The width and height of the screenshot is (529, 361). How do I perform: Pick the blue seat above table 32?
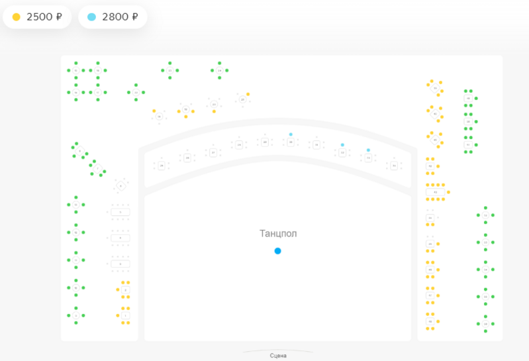[342, 145]
